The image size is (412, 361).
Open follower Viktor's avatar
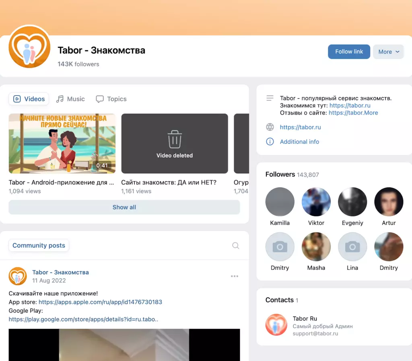[x=316, y=202]
